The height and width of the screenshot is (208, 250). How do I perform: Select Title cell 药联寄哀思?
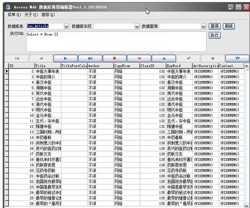48,165
